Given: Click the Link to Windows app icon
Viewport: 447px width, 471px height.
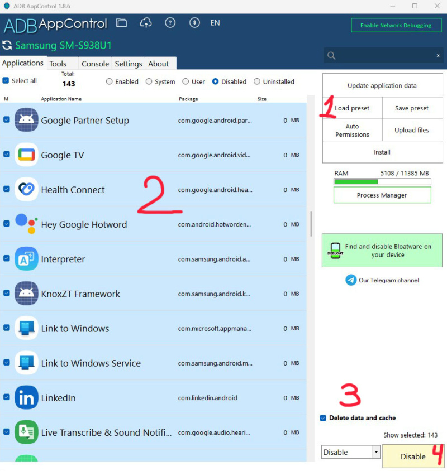Looking at the screenshot, I should tap(26, 328).
